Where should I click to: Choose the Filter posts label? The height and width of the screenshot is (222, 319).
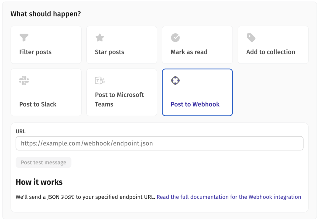(36, 52)
